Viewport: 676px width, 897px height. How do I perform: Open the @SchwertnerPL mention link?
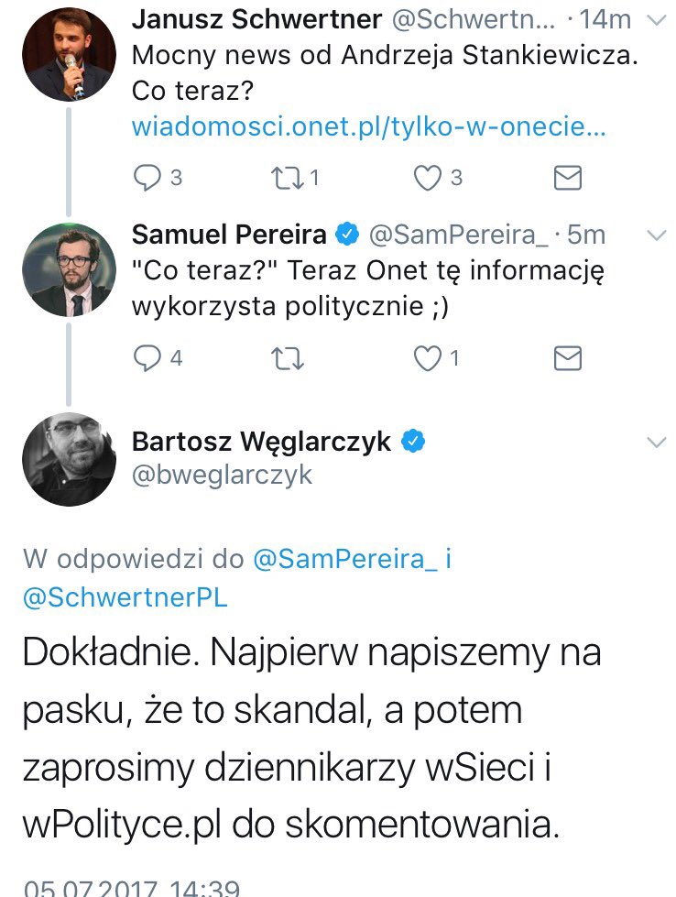point(125,596)
